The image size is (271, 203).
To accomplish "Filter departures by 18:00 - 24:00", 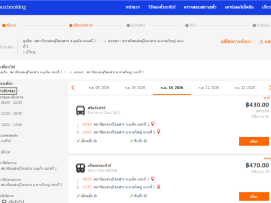I will click(11, 125).
